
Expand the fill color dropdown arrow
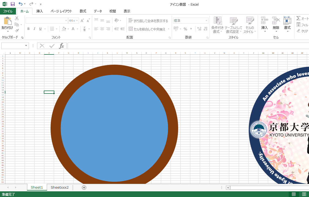[x=69, y=29]
